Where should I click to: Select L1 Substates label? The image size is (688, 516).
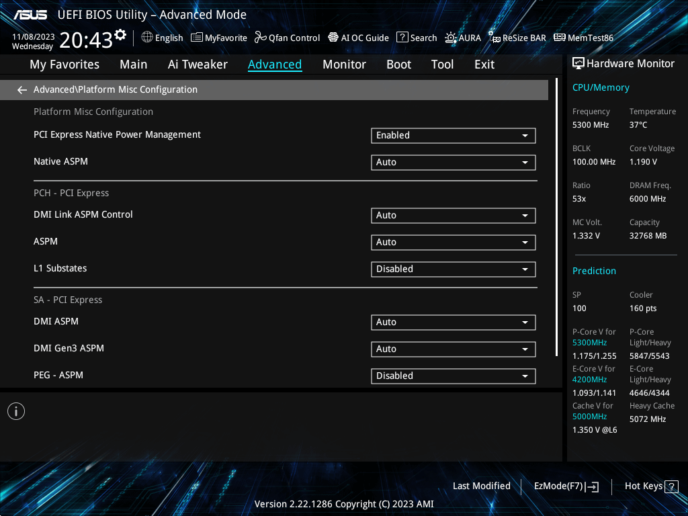click(60, 268)
